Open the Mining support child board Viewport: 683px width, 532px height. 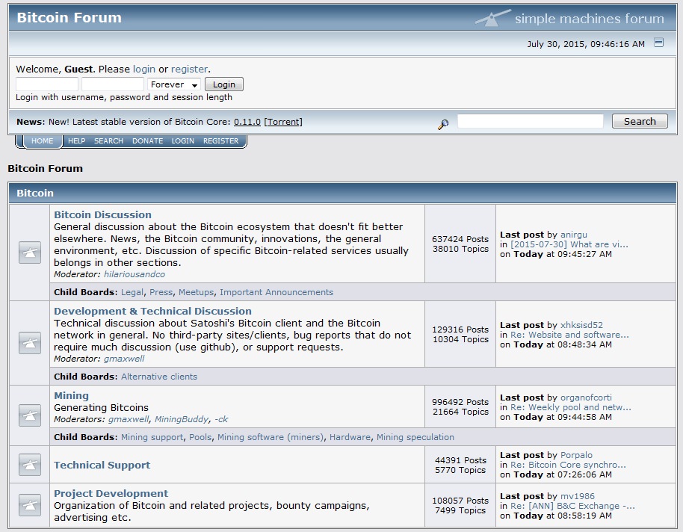tap(152, 437)
